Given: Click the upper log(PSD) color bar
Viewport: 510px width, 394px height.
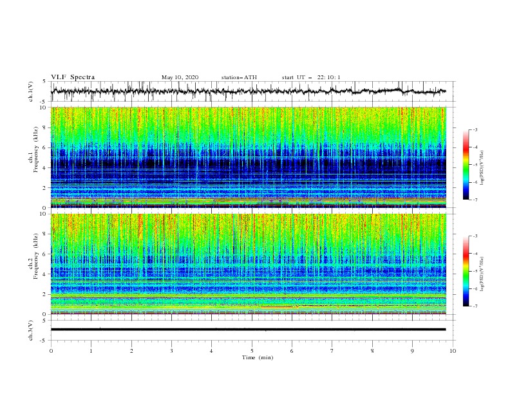Looking at the screenshot, I should 466,164.
